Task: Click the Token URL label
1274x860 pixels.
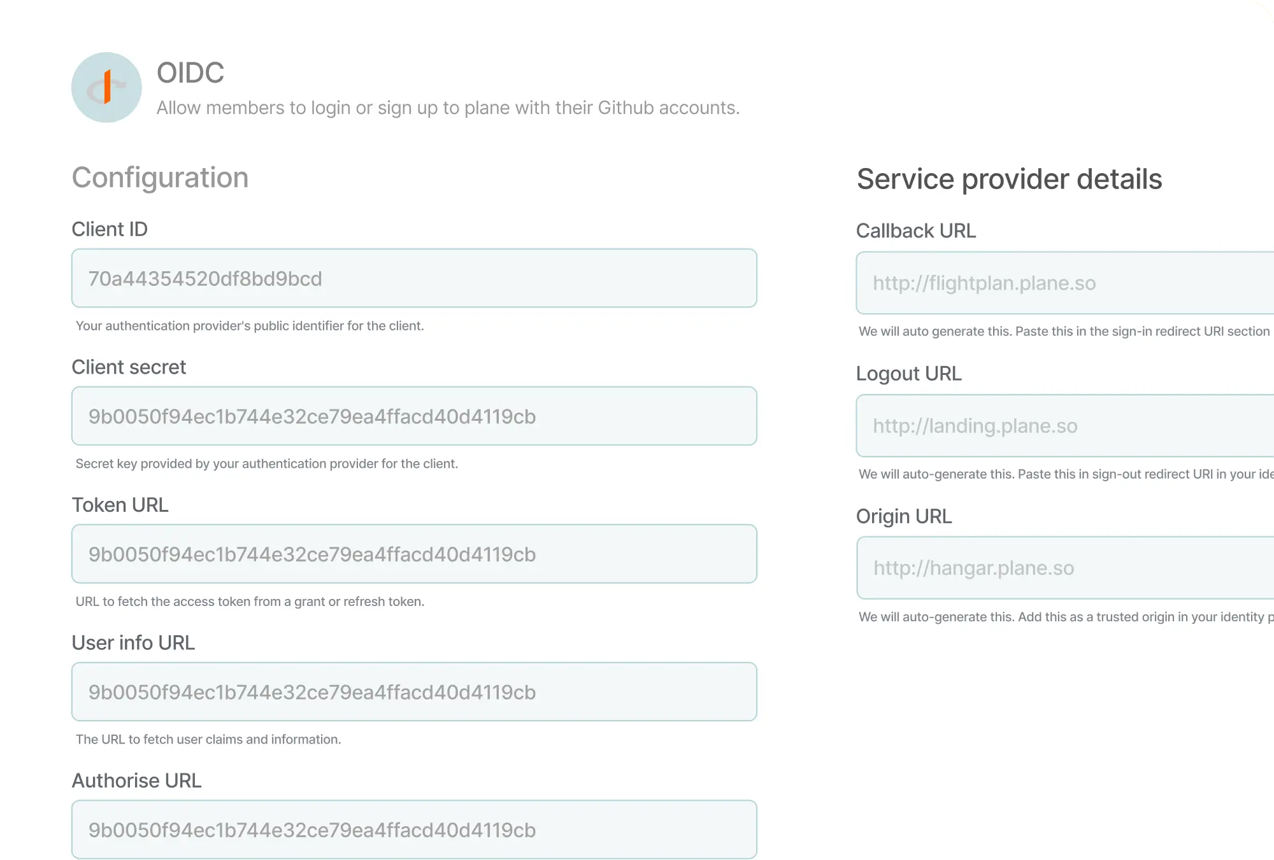Action: click(x=120, y=505)
